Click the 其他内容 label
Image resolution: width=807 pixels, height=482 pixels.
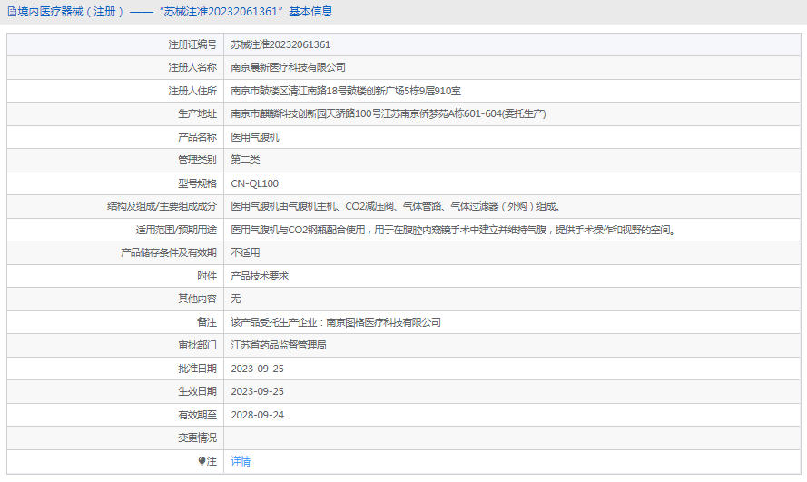coord(197,299)
